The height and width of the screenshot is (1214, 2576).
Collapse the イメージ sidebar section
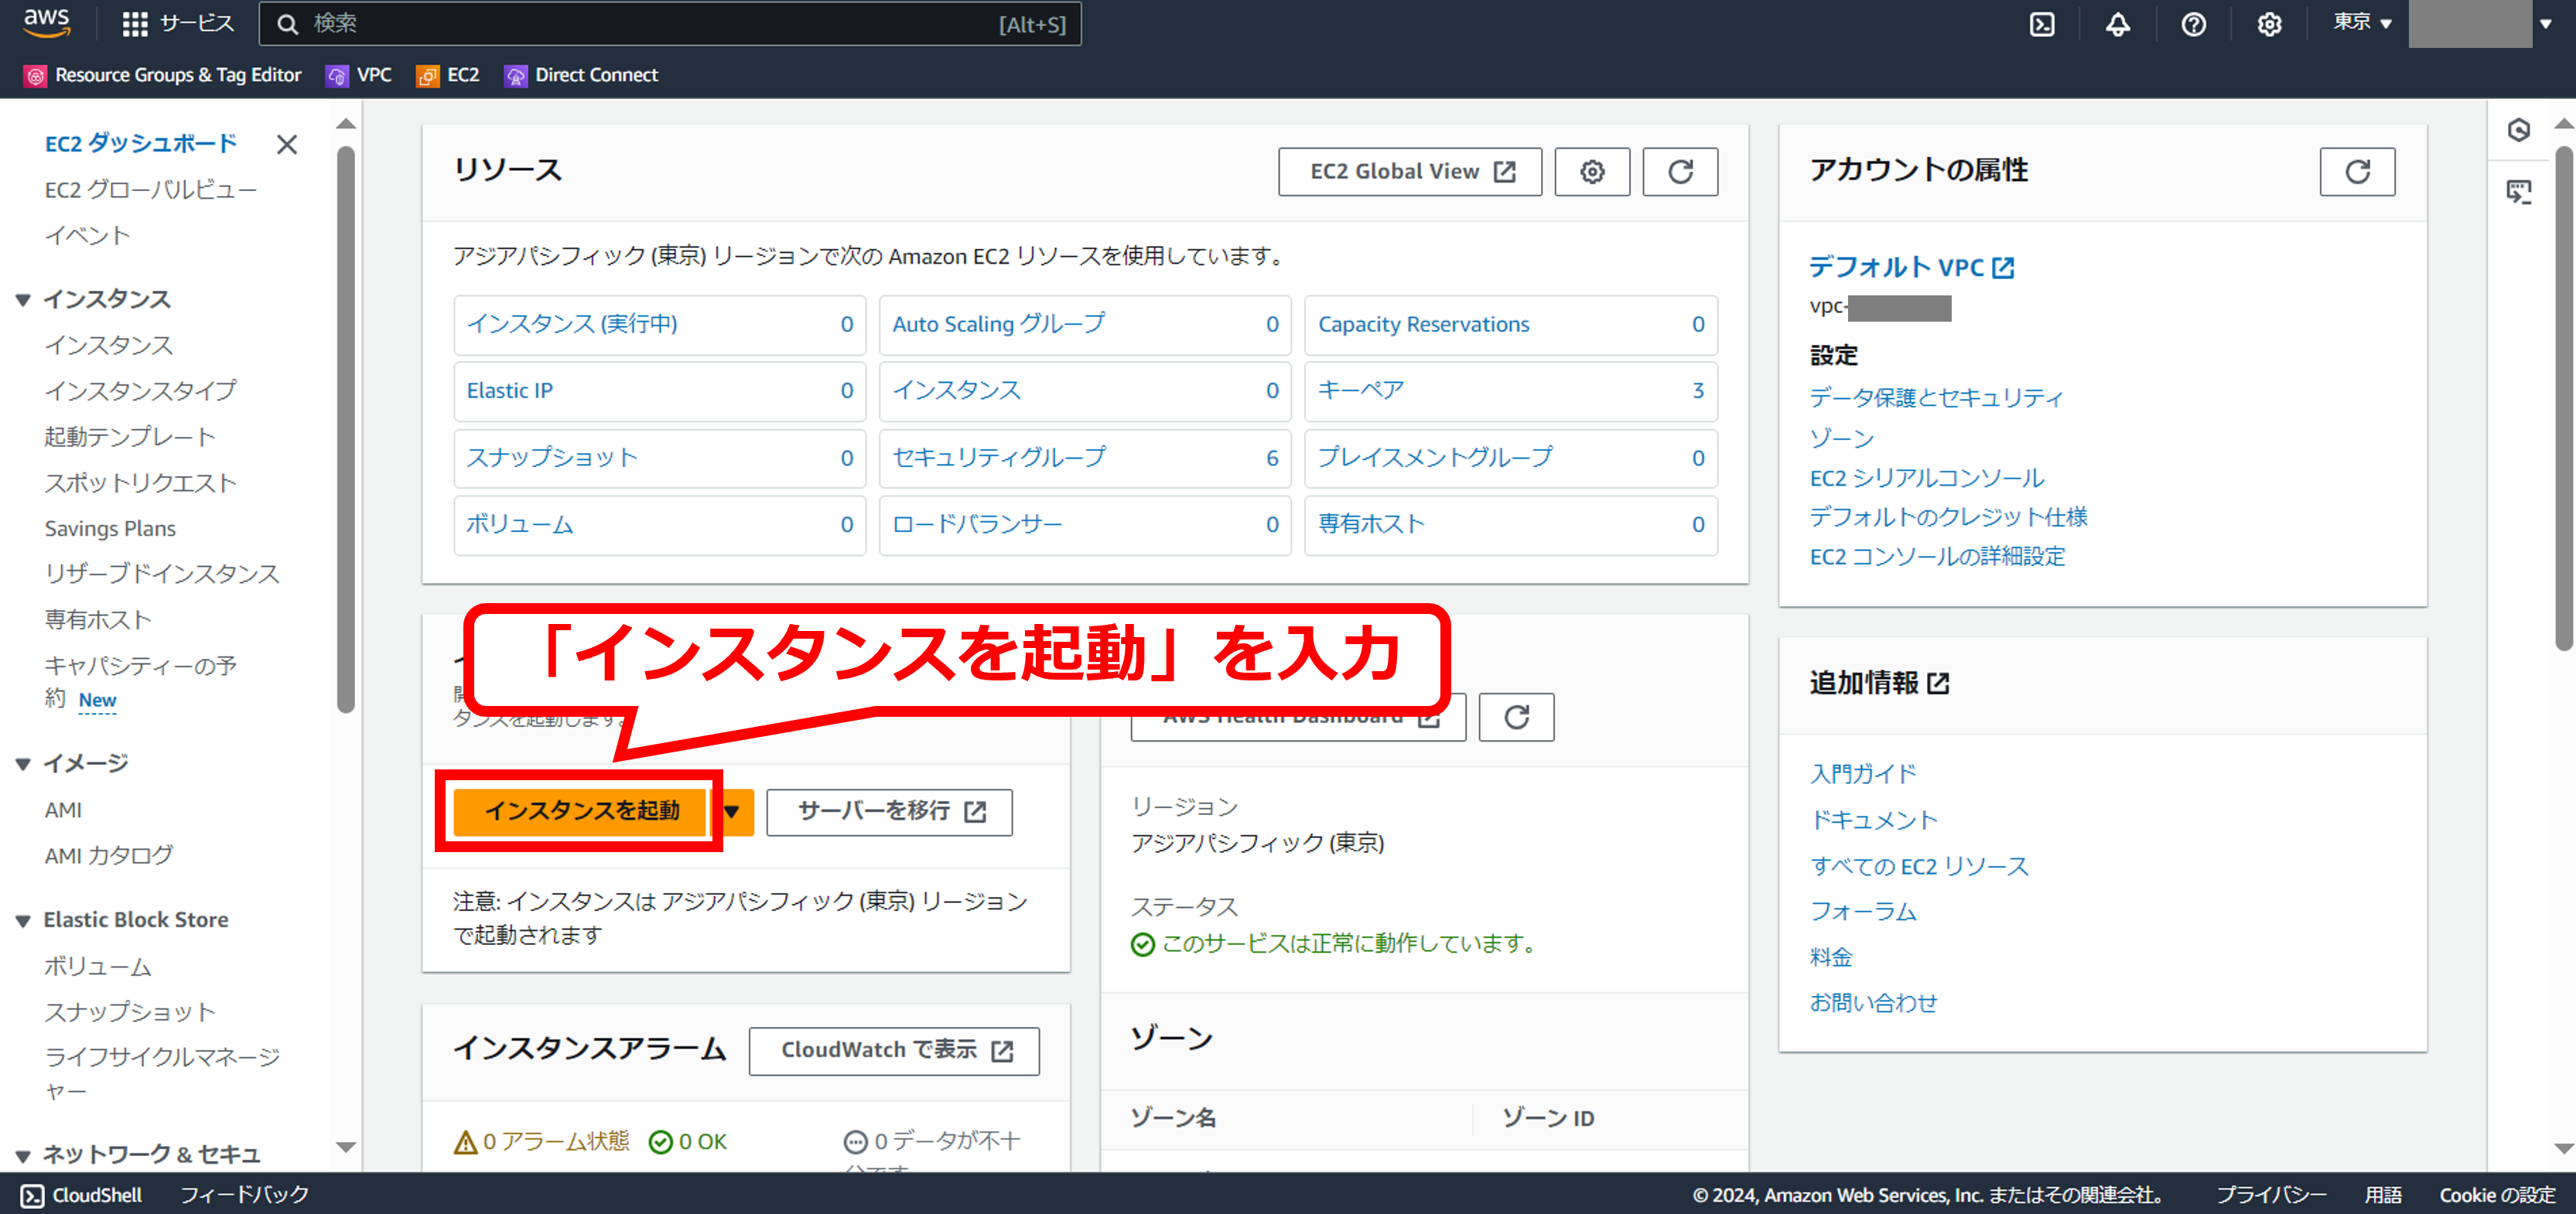(23, 765)
